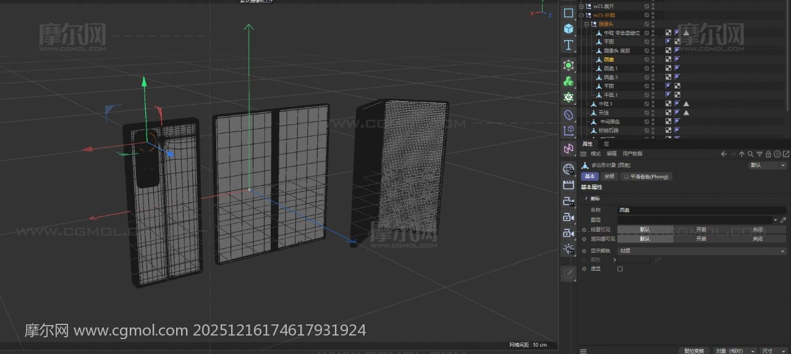Set 渲染器可见 to 开启
The width and height of the screenshot is (791, 354).
click(x=701, y=239)
